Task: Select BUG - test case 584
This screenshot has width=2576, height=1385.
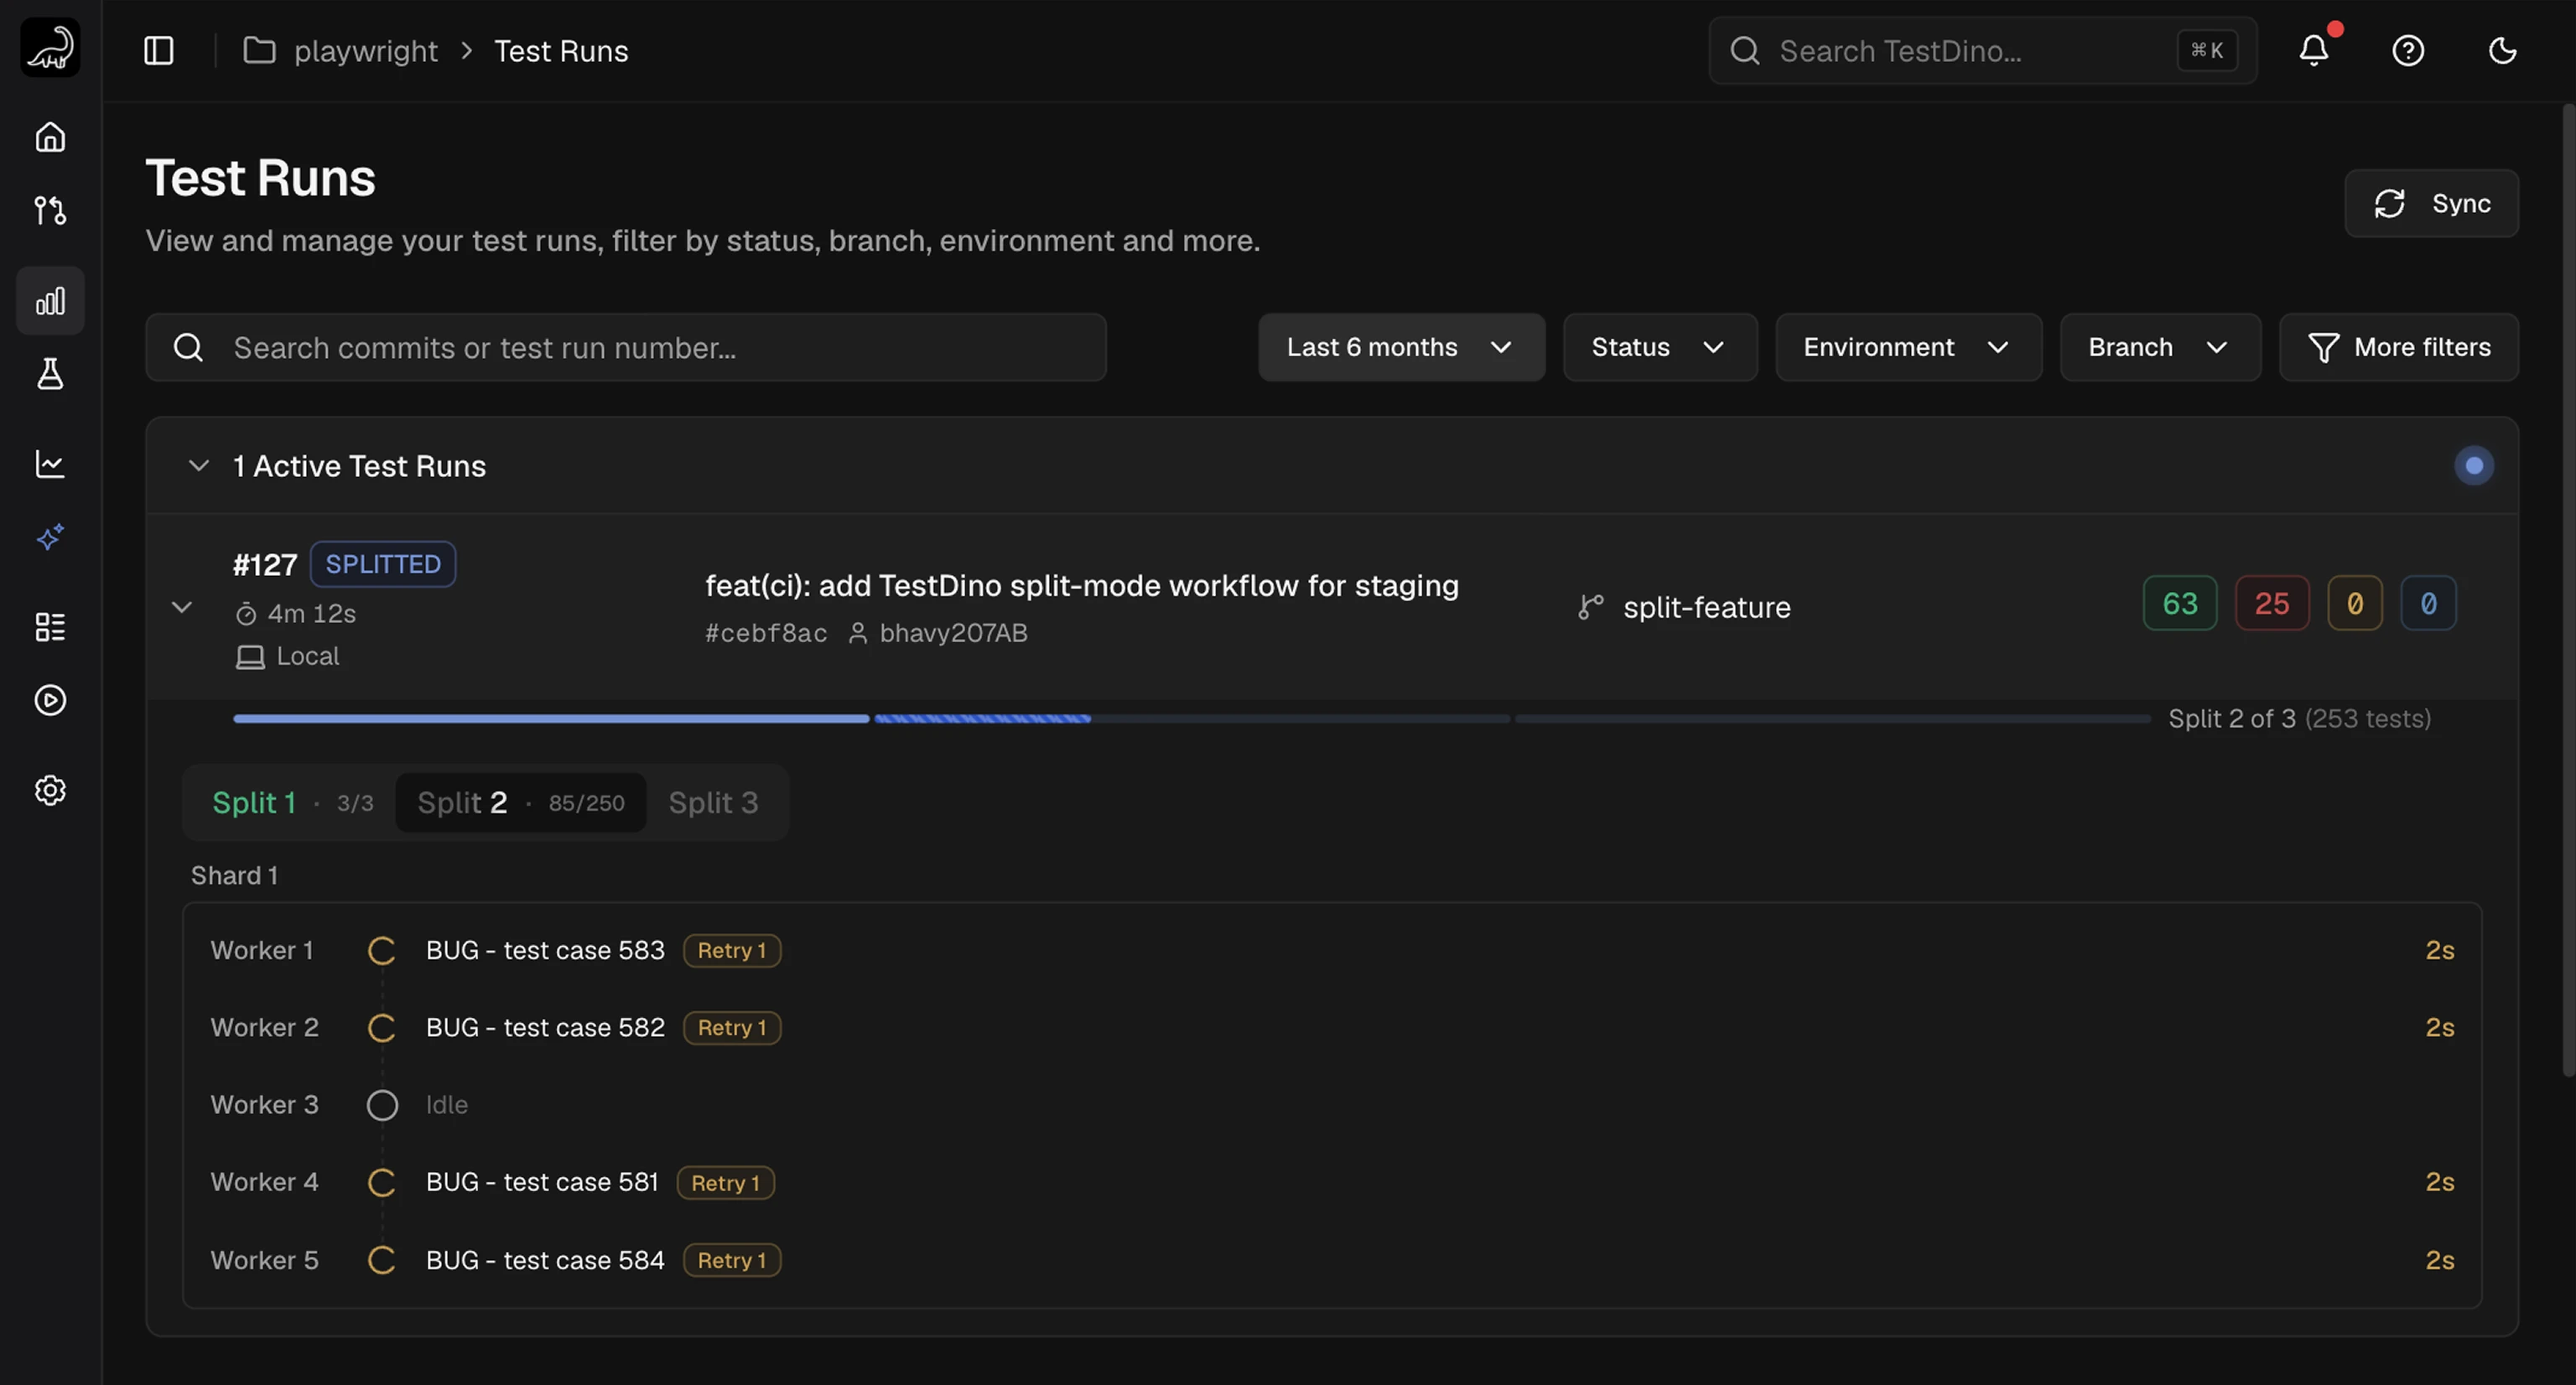Action: pos(545,1260)
